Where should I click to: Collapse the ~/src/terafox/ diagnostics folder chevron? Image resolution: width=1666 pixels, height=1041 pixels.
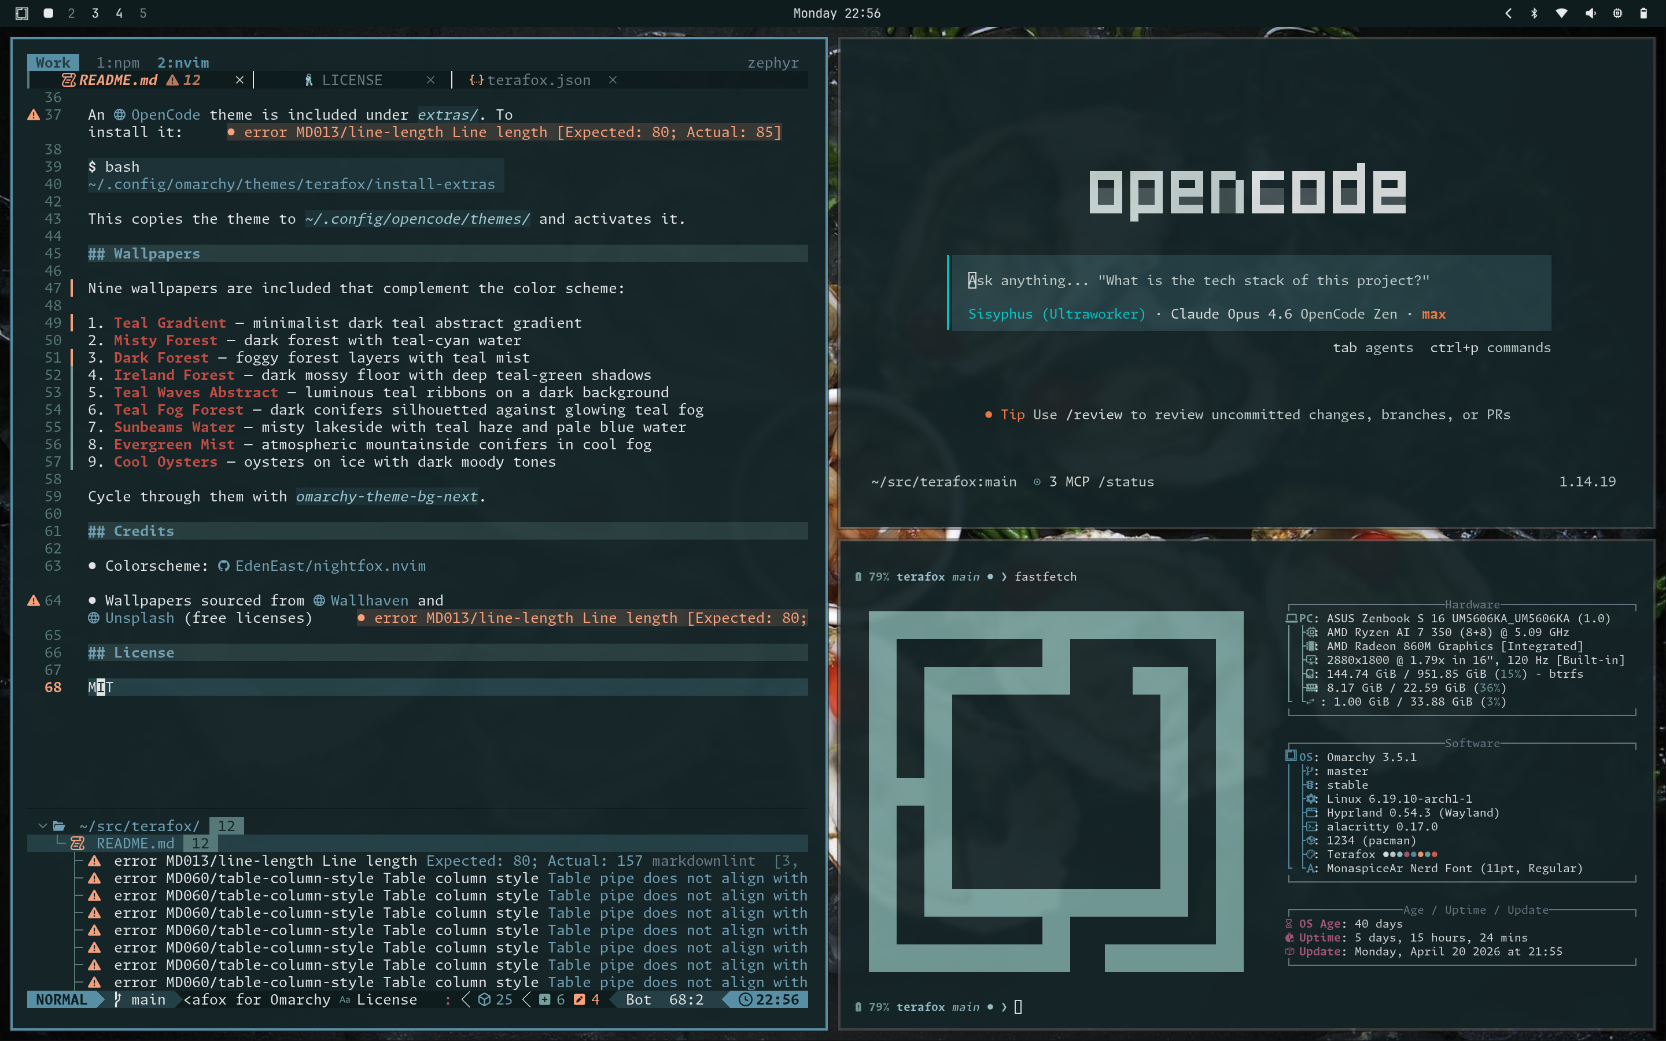[43, 825]
